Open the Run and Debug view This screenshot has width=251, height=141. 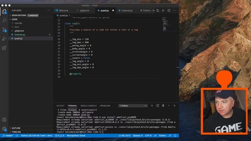[4, 39]
